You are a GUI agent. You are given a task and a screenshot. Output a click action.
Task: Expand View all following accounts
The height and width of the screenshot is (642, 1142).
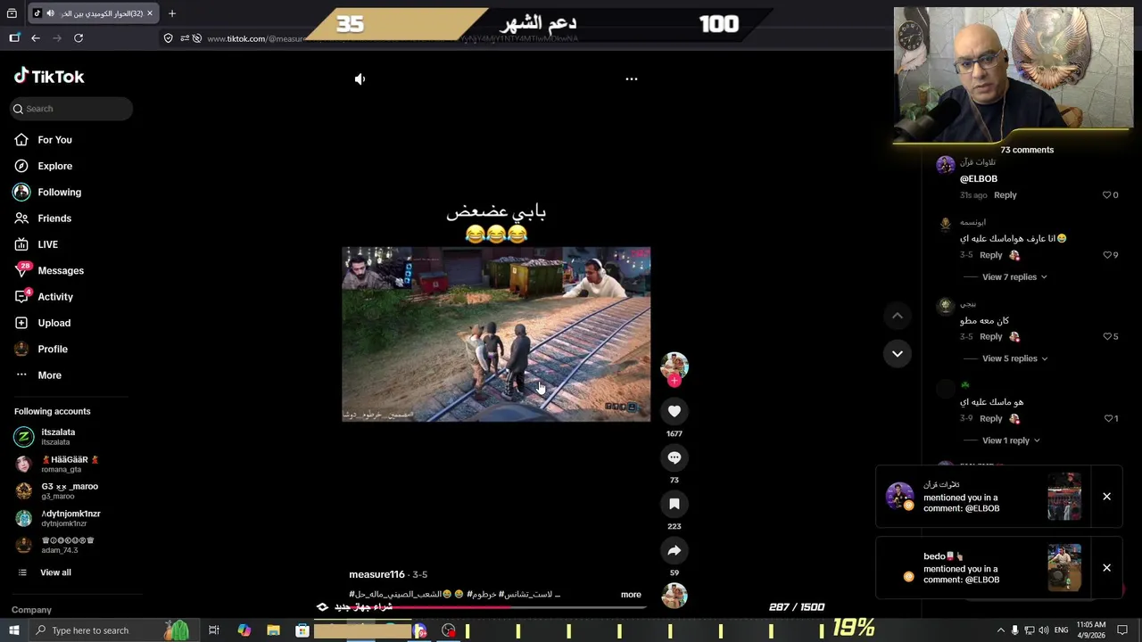(54, 572)
